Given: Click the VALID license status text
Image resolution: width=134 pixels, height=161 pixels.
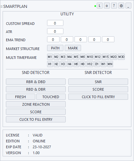Looking at the screenshot, I should click(38, 135).
